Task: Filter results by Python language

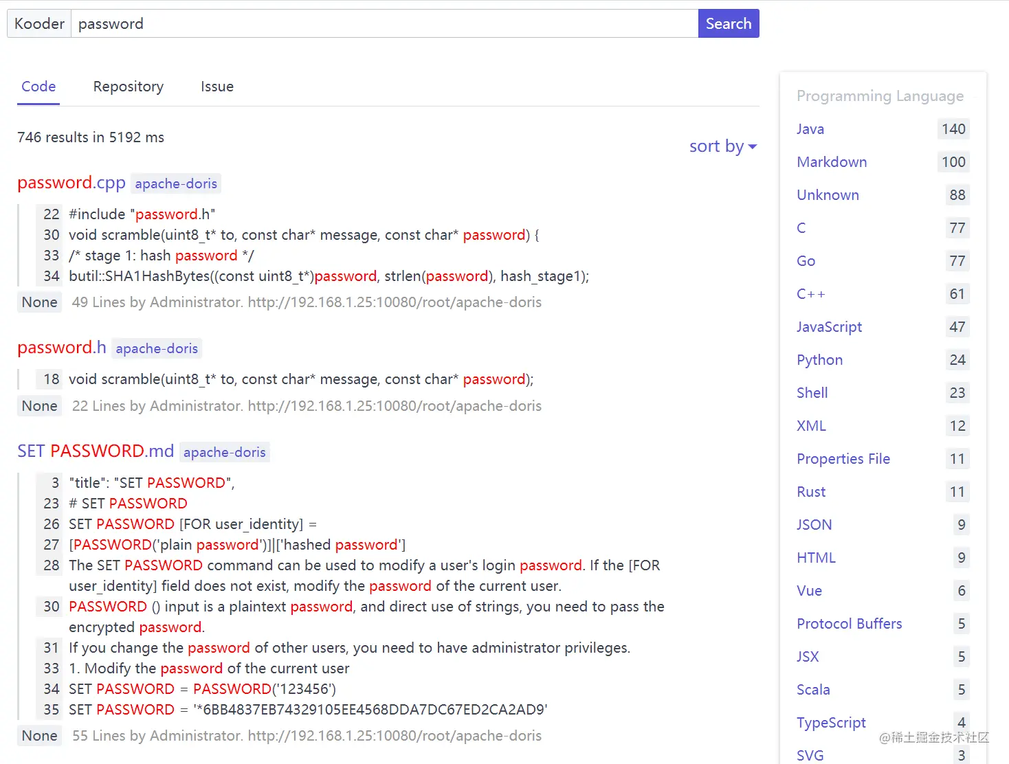Action: tap(819, 360)
